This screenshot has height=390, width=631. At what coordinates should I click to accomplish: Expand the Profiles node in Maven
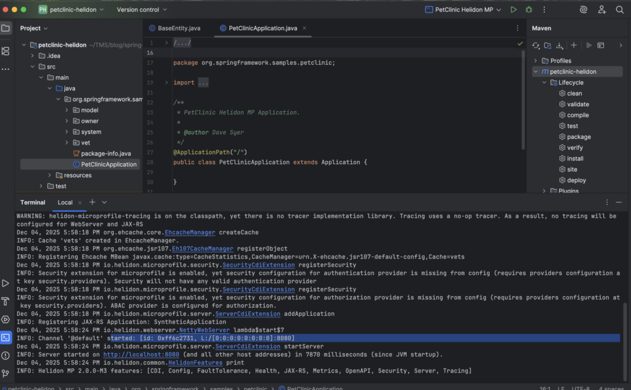click(536, 60)
